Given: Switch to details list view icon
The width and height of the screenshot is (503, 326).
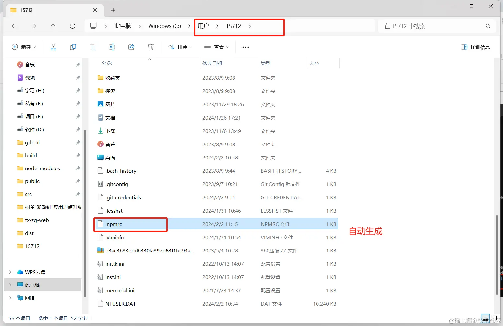Looking at the screenshot, I should pyautogui.click(x=485, y=318).
